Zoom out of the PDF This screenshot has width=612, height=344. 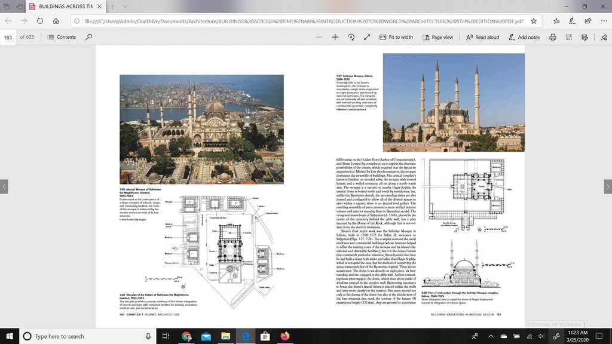319,37
